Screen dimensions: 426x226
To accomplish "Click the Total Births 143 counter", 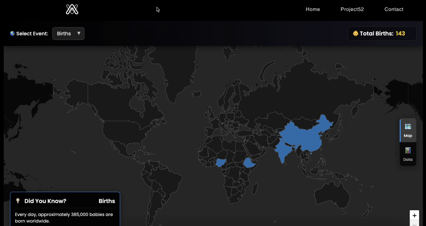I will (382, 33).
